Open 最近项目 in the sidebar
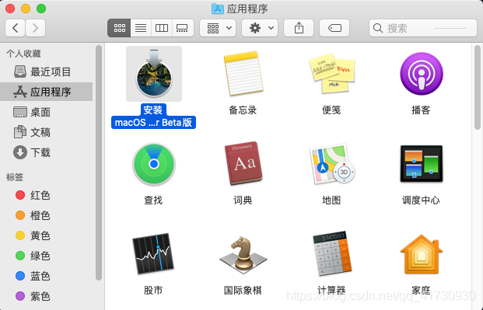 (x=46, y=71)
